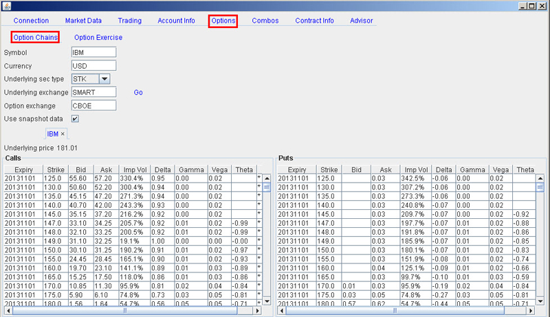
Task: Click Calls Gamma column header
Action: 191,169
